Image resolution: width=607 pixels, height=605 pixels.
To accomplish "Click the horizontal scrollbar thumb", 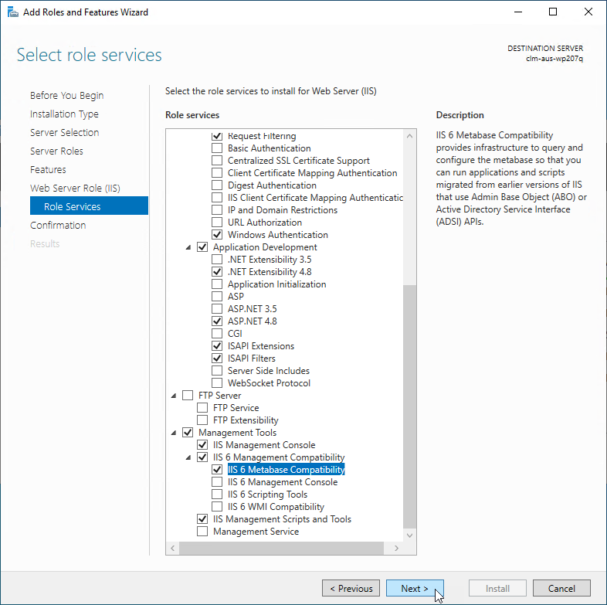I will tap(281, 548).
